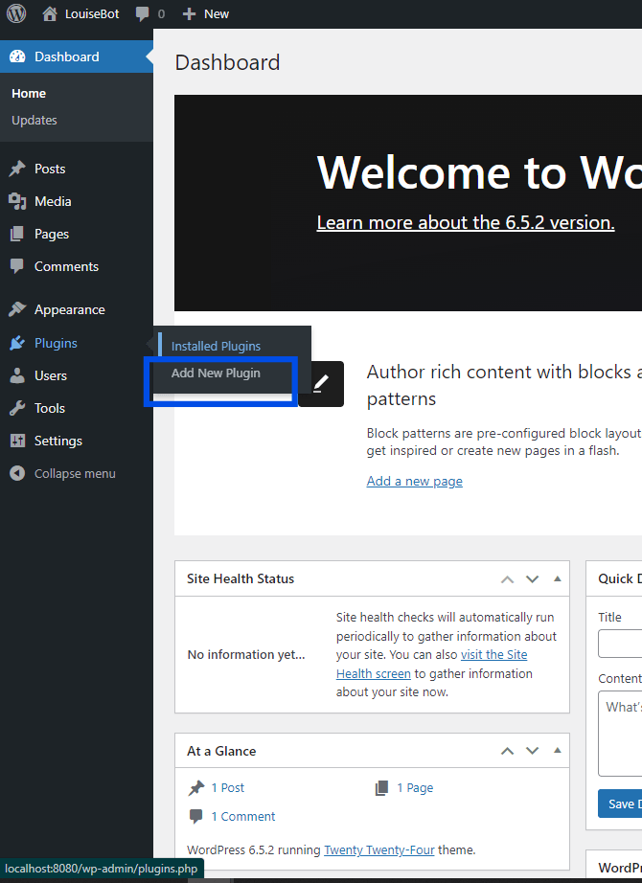
Task: Move At a Glance widget down
Action: tap(532, 751)
